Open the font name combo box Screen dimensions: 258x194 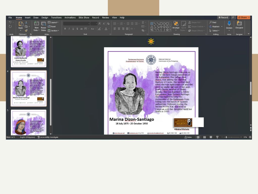[77, 23]
